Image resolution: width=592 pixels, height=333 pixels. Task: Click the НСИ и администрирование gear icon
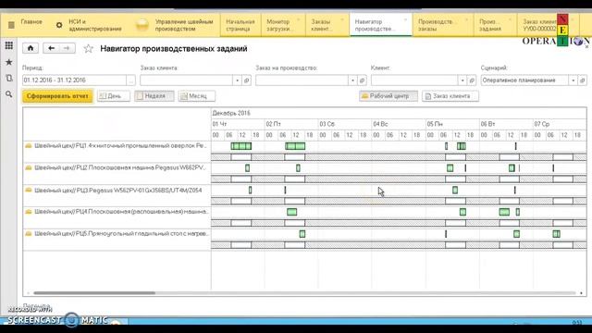tap(59, 25)
